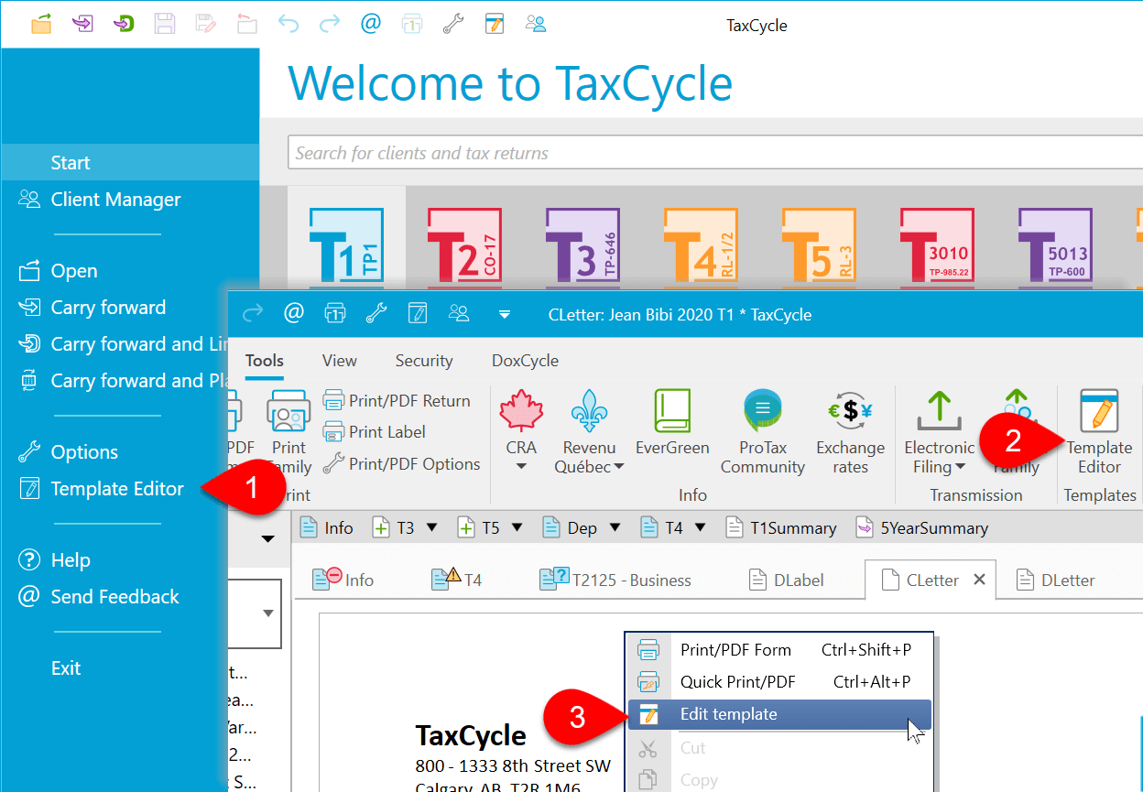
Task: Click the Print Label ribbon button
Action: pyautogui.click(x=375, y=432)
